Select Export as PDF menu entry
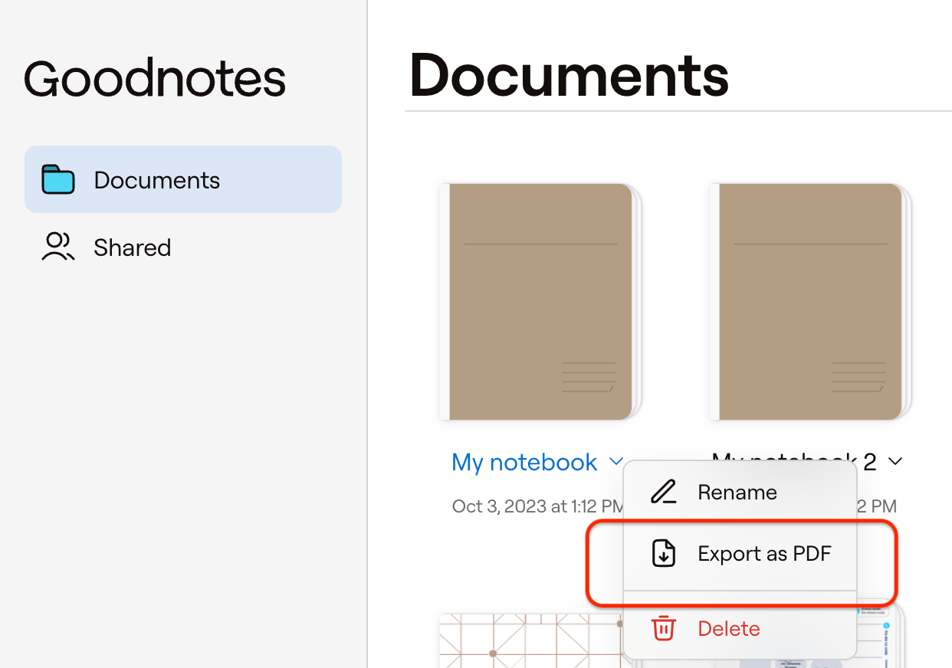Screen dimensions: 952x668 (764, 552)
